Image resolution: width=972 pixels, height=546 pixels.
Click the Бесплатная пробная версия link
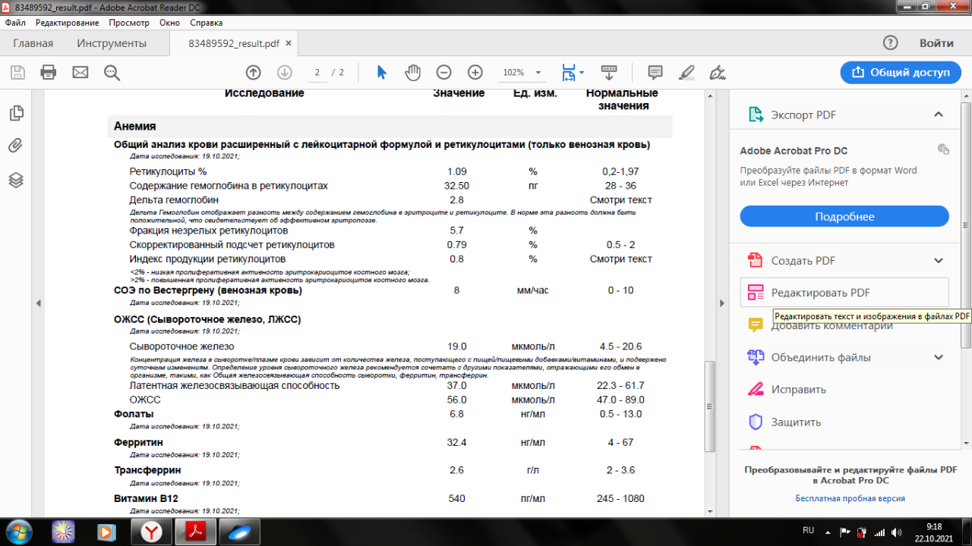850,498
